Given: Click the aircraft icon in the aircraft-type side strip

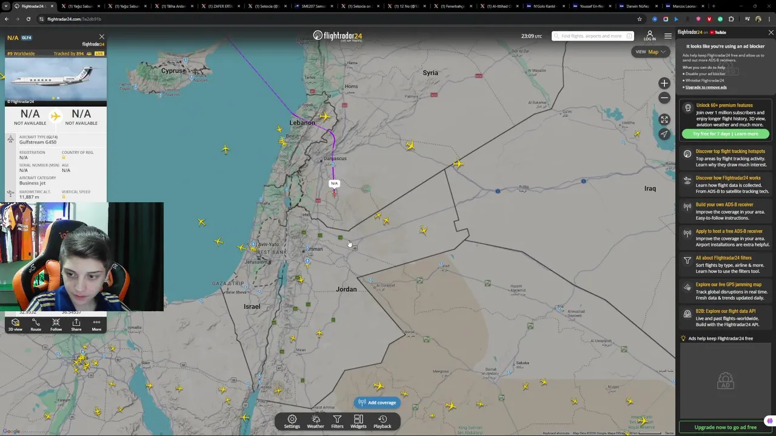Looking at the screenshot, I should (10, 139).
